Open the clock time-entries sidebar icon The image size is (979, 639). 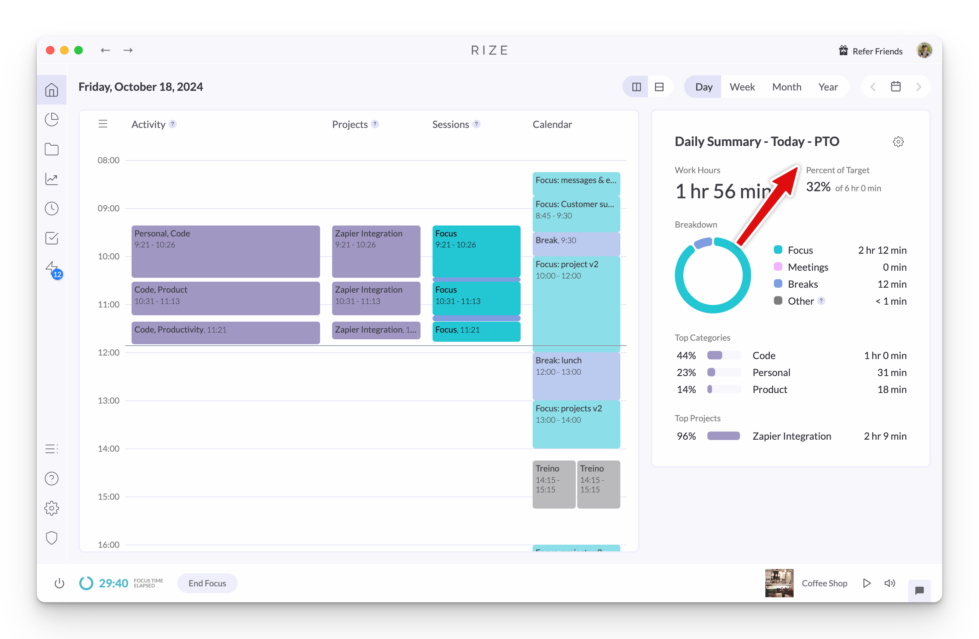[x=51, y=208]
